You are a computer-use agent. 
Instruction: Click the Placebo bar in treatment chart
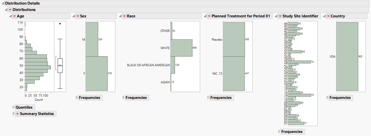(234, 39)
